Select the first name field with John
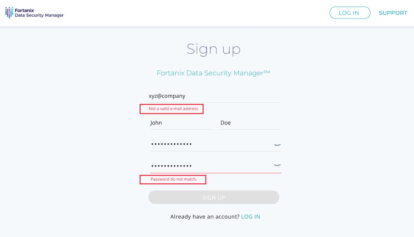 coord(180,123)
